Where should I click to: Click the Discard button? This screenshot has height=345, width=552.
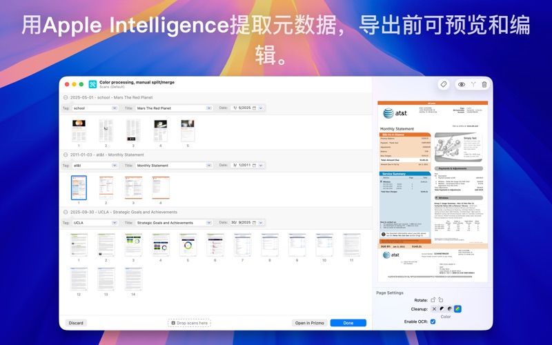pos(76,323)
